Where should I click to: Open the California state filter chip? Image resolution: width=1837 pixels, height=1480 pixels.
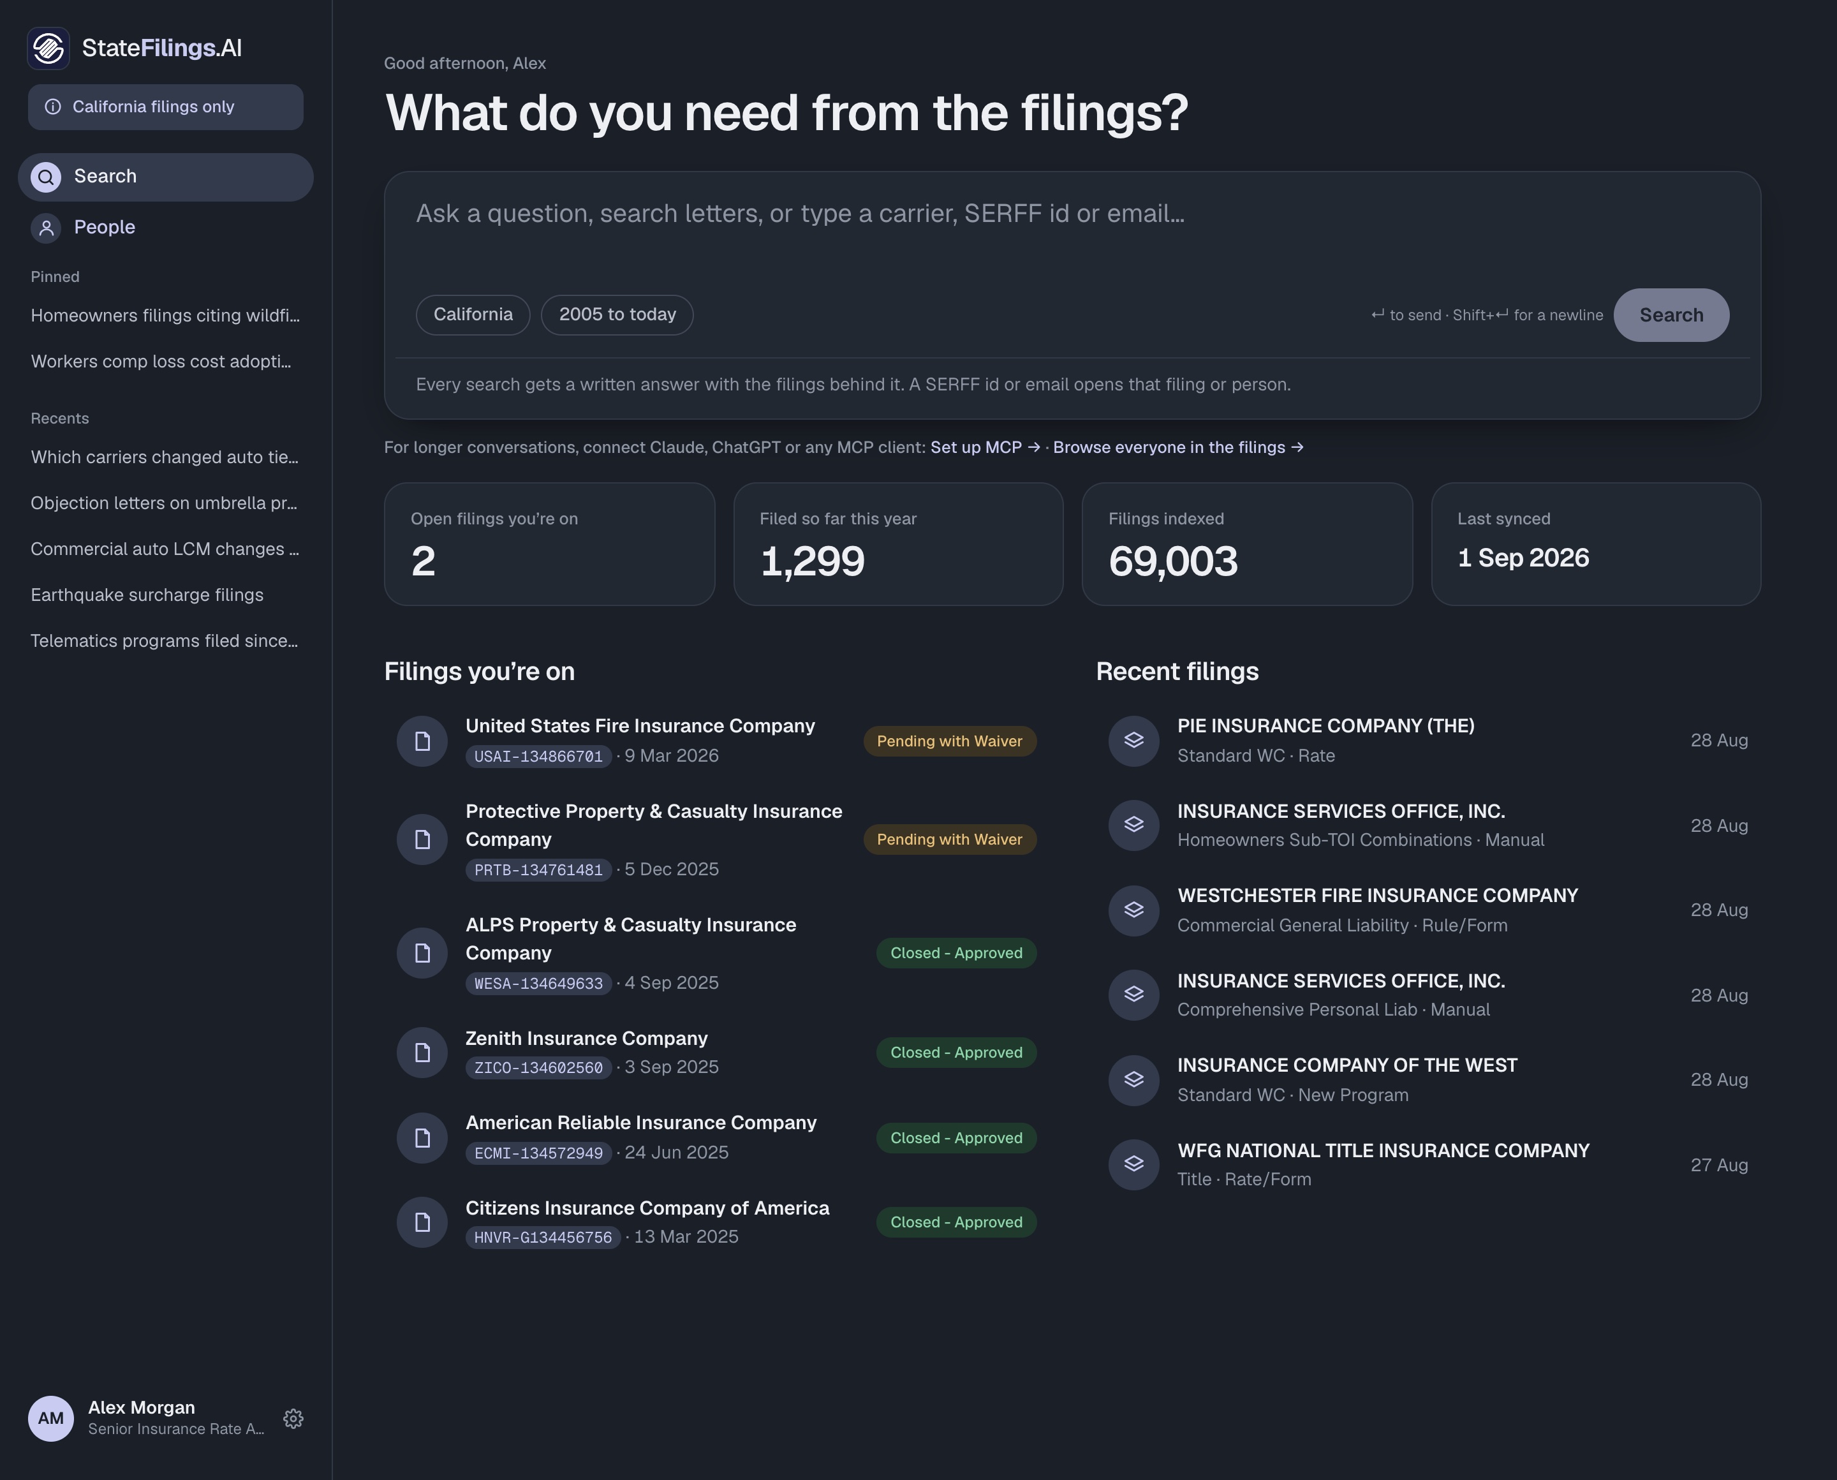point(473,314)
